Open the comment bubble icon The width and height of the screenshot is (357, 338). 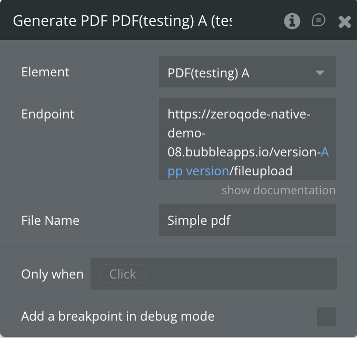pyautogui.click(x=319, y=21)
